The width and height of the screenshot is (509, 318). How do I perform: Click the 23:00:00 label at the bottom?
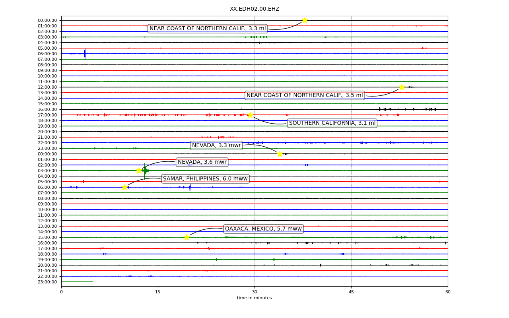pyautogui.click(x=47, y=282)
